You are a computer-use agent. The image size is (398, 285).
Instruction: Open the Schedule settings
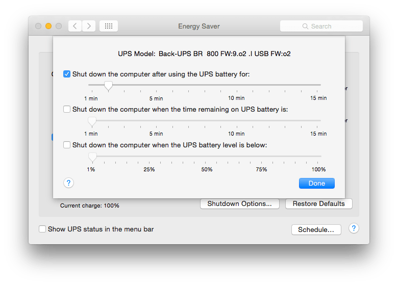click(316, 229)
